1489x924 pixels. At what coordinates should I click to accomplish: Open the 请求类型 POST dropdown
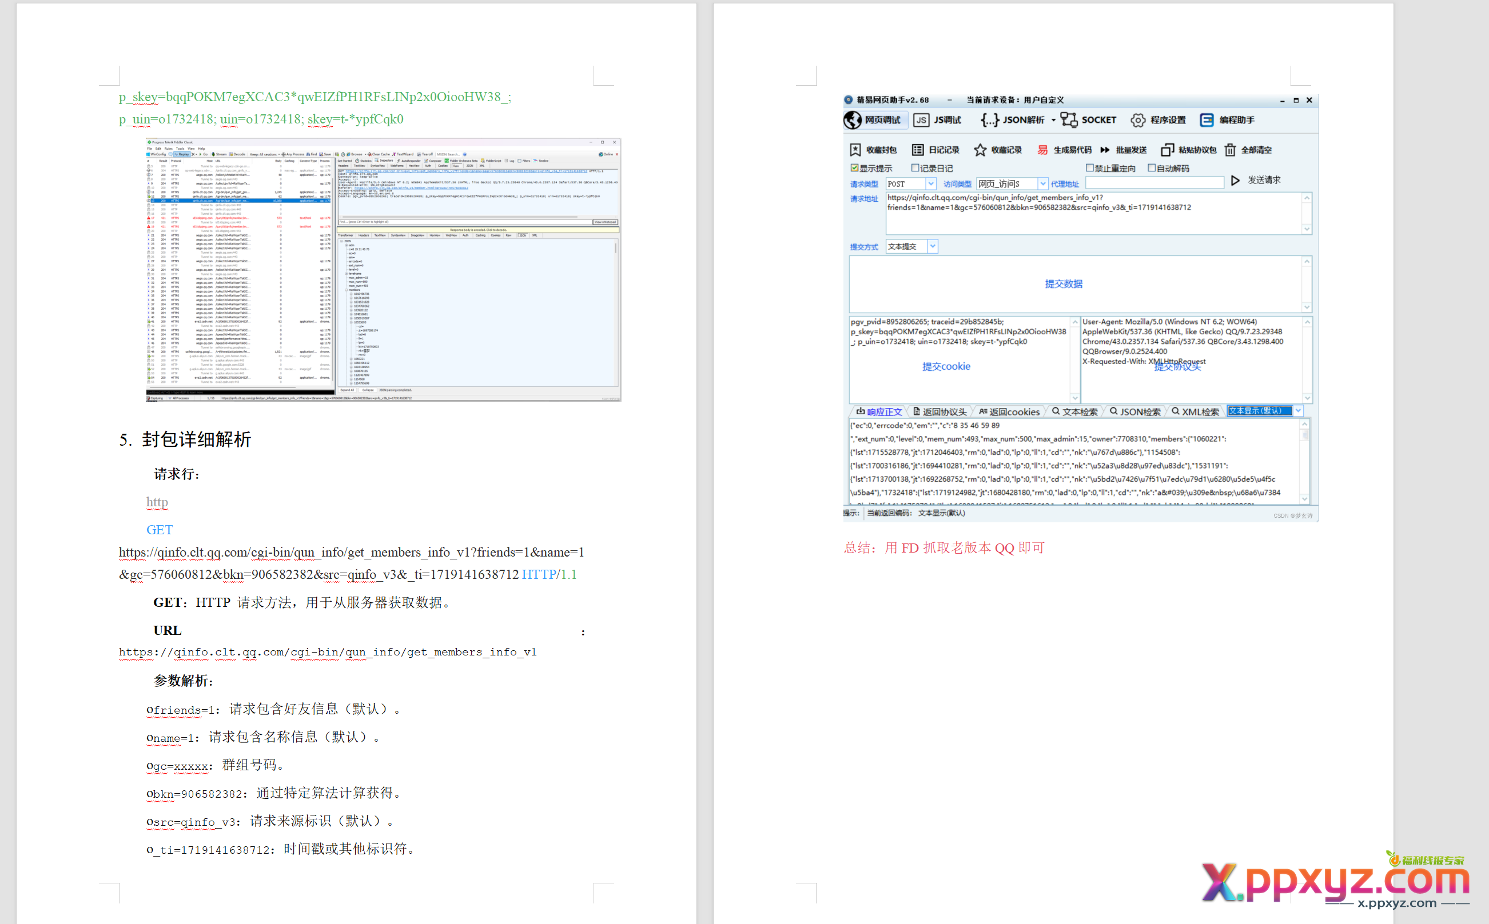coord(931,183)
